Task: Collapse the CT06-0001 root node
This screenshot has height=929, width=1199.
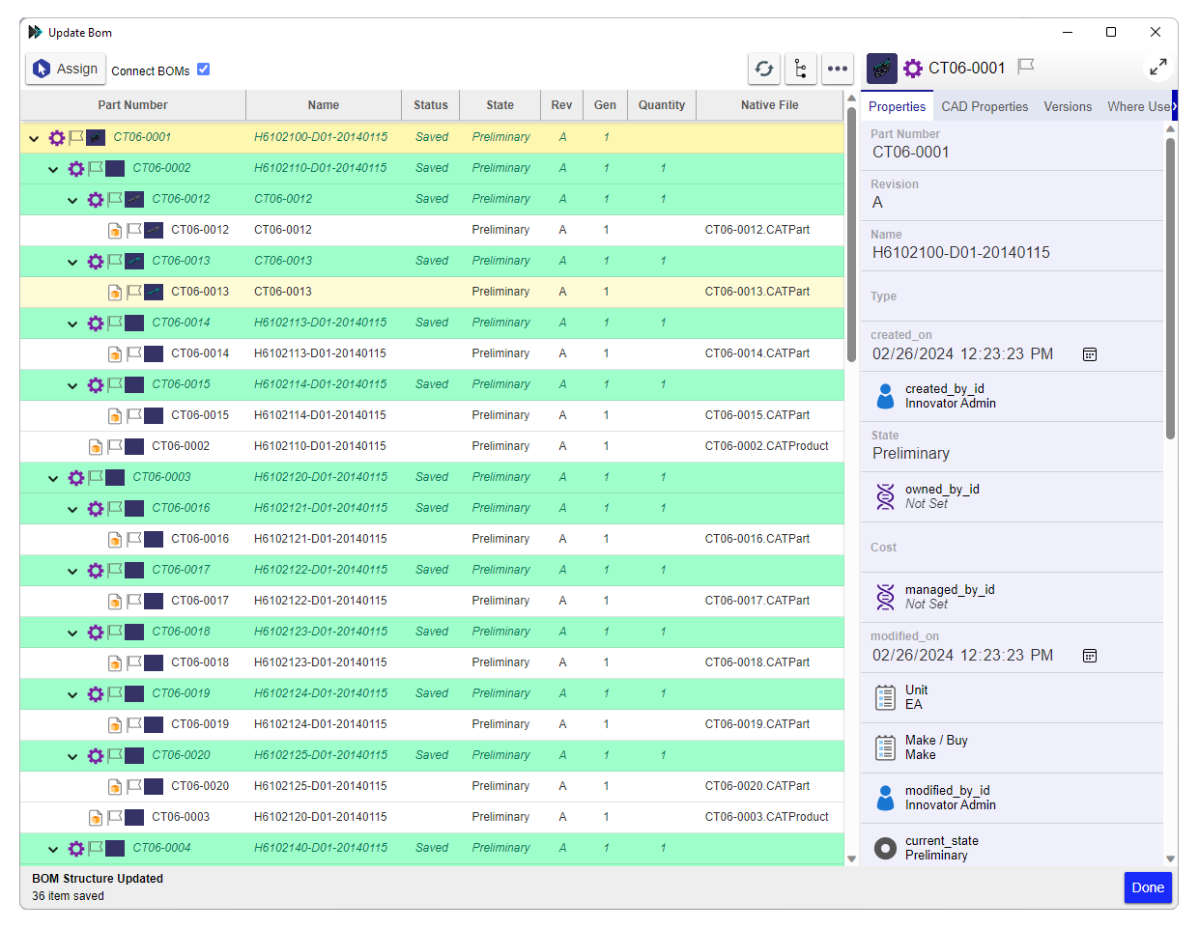Action: click(34, 139)
